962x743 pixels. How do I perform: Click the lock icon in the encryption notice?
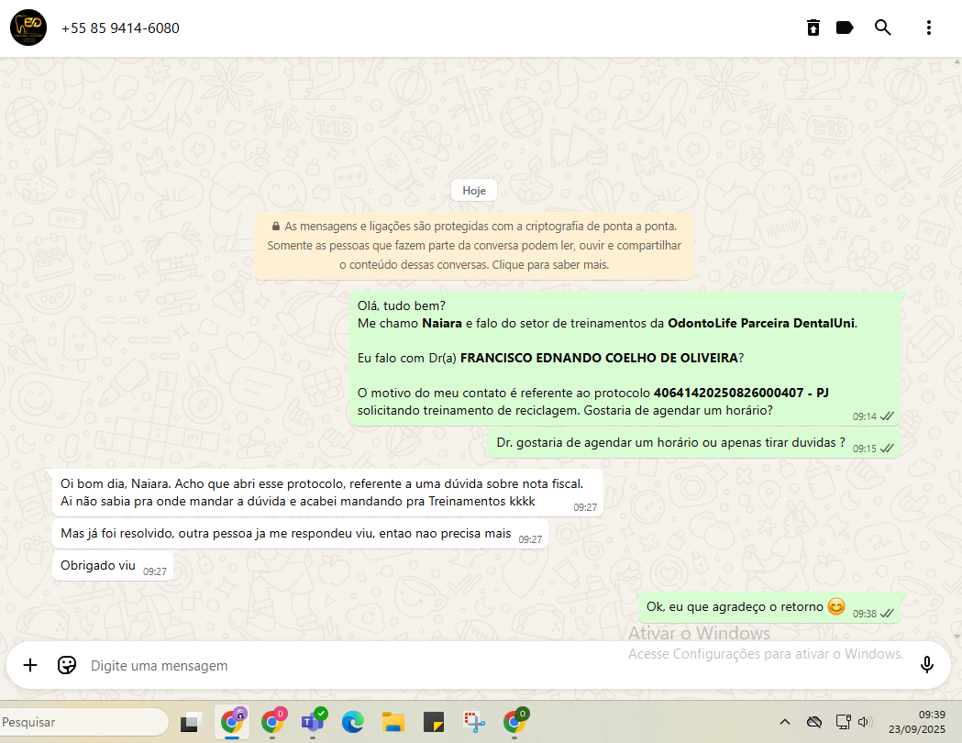276,227
